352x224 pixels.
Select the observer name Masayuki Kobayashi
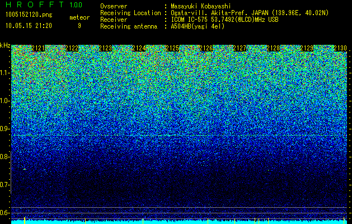pyautogui.click(x=201, y=6)
